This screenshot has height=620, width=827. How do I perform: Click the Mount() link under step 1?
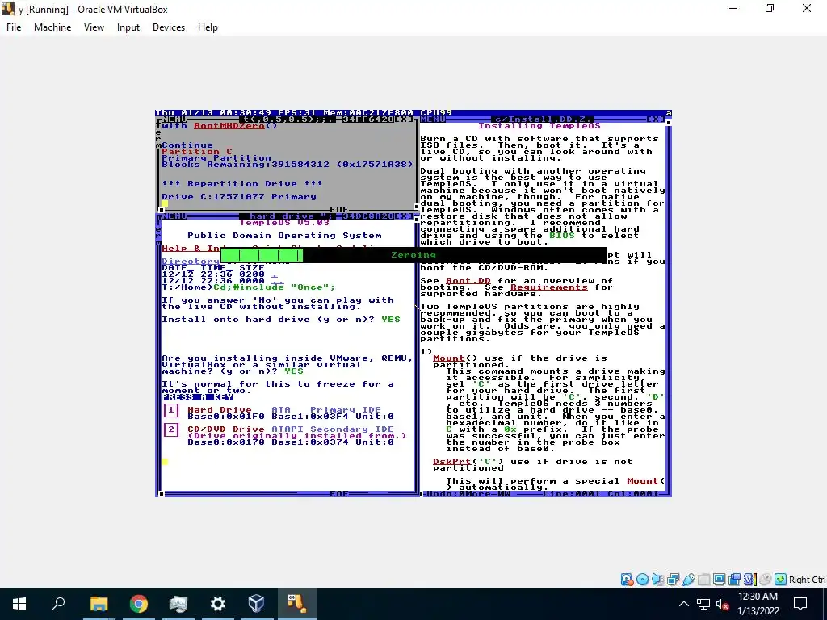coord(448,358)
